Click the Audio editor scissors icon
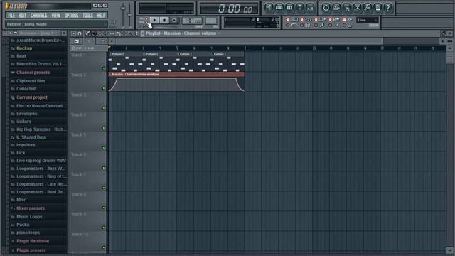 tap(357, 8)
